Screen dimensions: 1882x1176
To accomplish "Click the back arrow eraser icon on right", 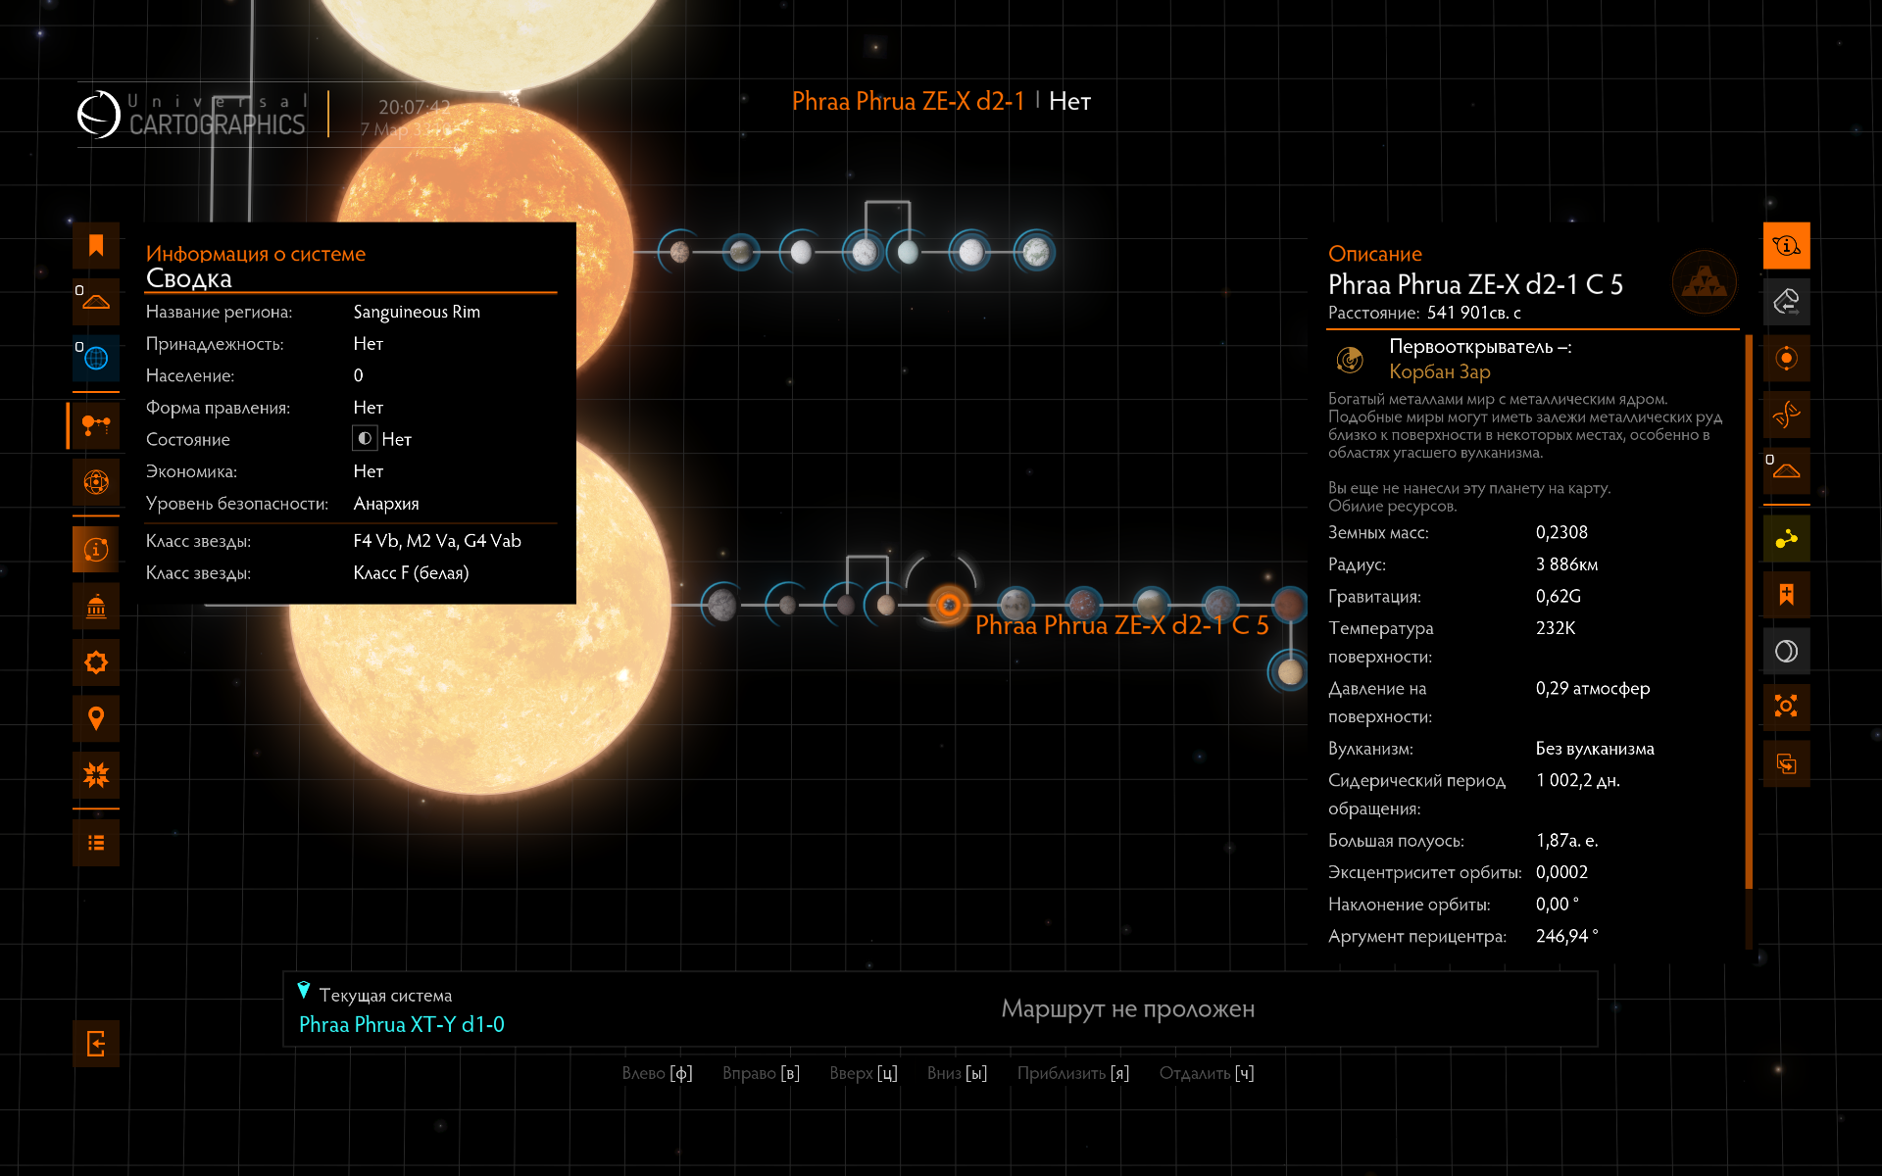I will click(1786, 302).
